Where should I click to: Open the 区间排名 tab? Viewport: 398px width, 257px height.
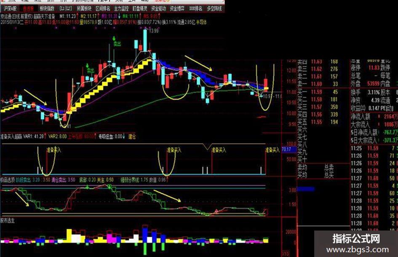[x=103, y=8]
